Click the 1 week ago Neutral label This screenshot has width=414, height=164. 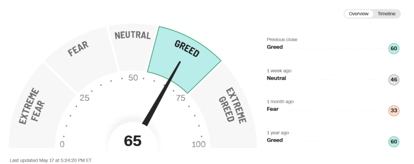click(276, 78)
